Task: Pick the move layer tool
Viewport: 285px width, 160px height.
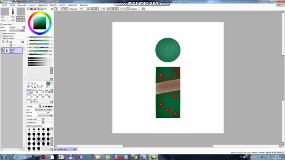Action: 28,87
